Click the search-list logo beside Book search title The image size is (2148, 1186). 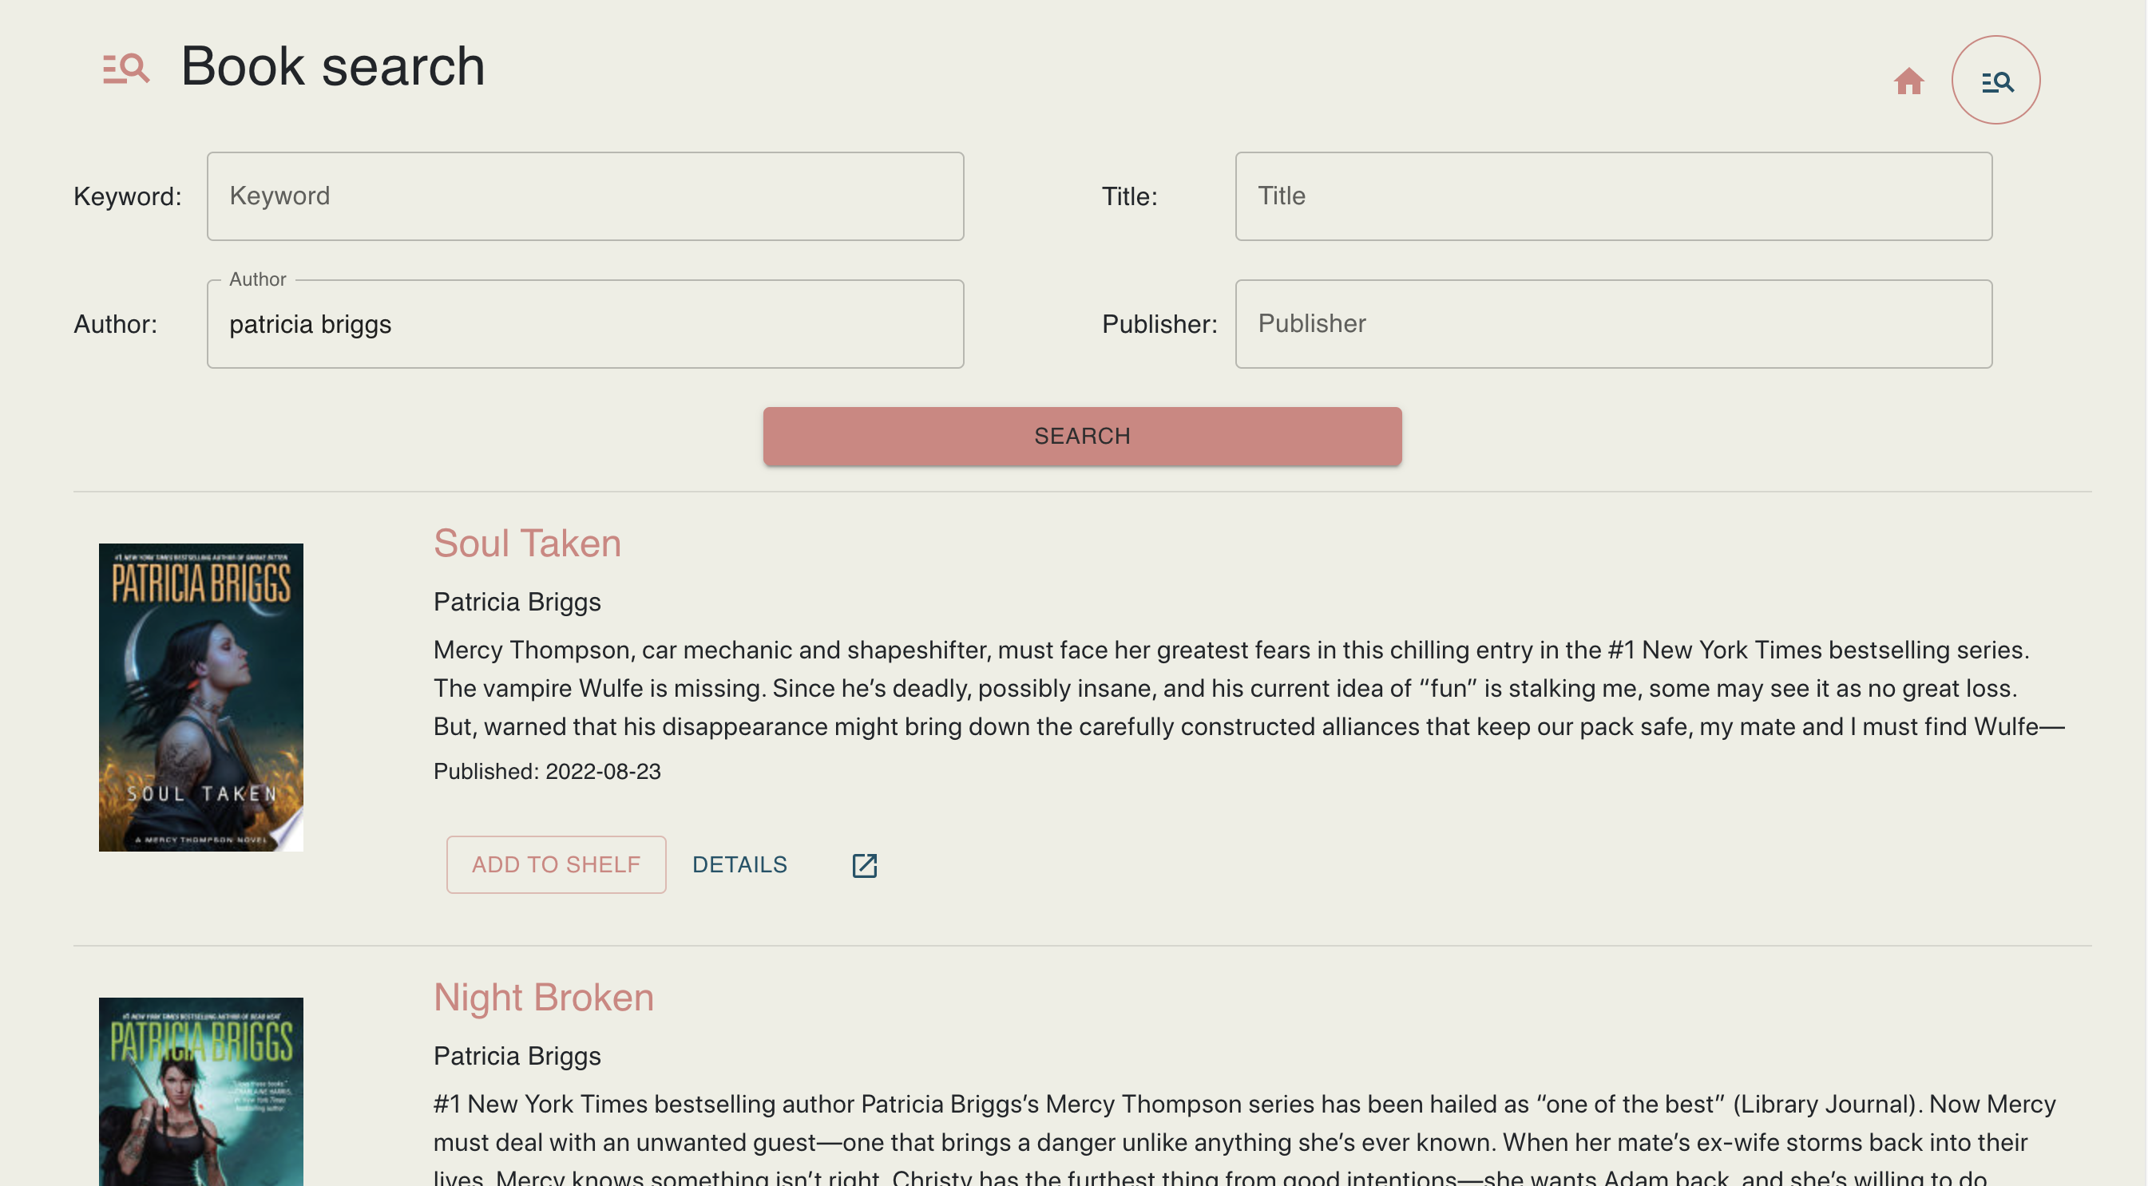pyautogui.click(x=126, y=68)
